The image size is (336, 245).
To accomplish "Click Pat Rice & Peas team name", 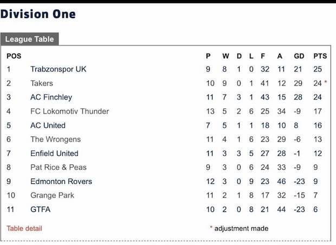I will (x=59, y=167).
